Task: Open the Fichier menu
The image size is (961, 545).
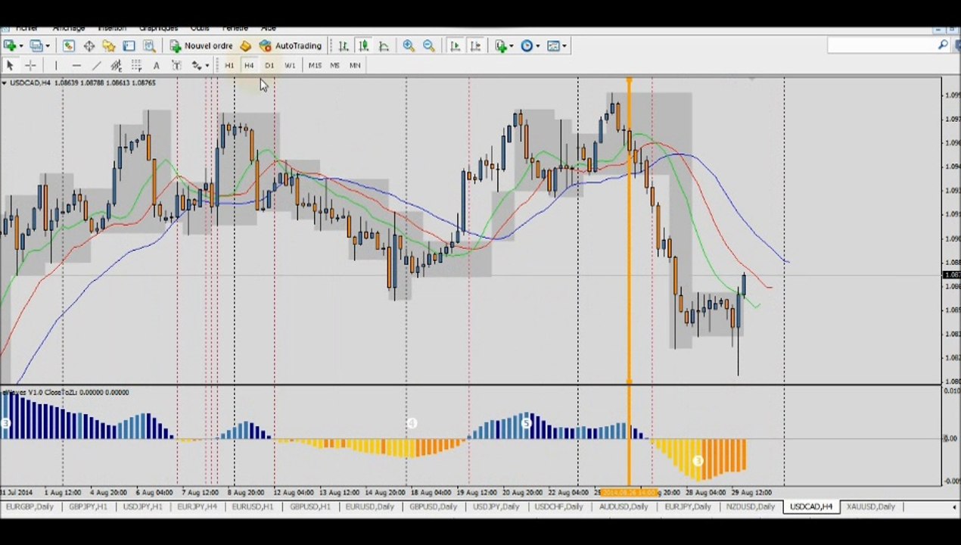Action: pyautogui.click(x=26, y=29)
